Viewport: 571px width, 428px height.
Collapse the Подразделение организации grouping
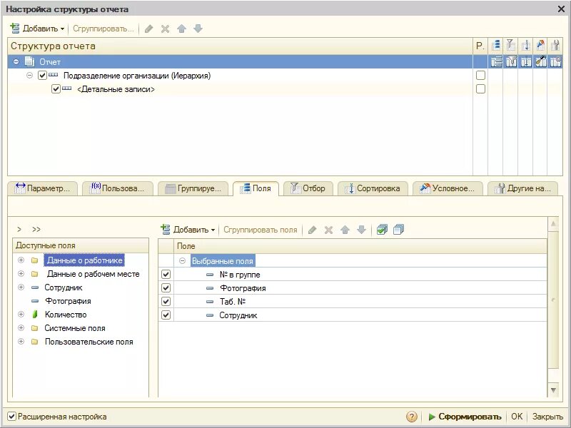coord(29,76)
